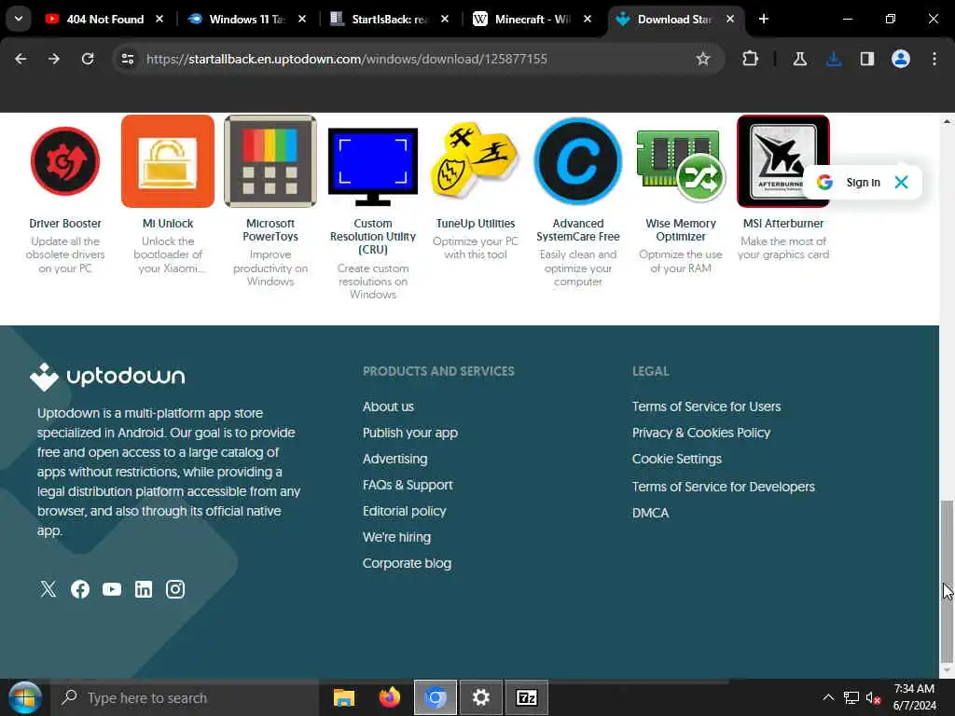Viewport: 955px width, 716px height.
Task: Open the Editorial policy link
Action: tap(405, 511)
